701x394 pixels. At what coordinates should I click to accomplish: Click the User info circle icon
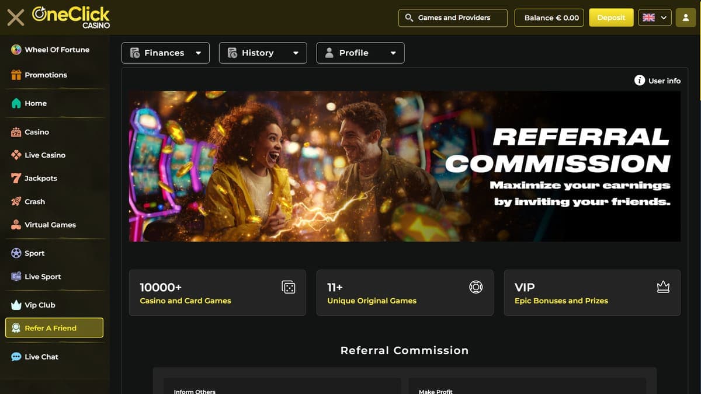point(640,81)
